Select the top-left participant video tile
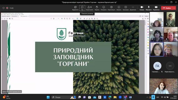Image resolution: width=178 pixels, height=100 pixels. coord(157,19)
